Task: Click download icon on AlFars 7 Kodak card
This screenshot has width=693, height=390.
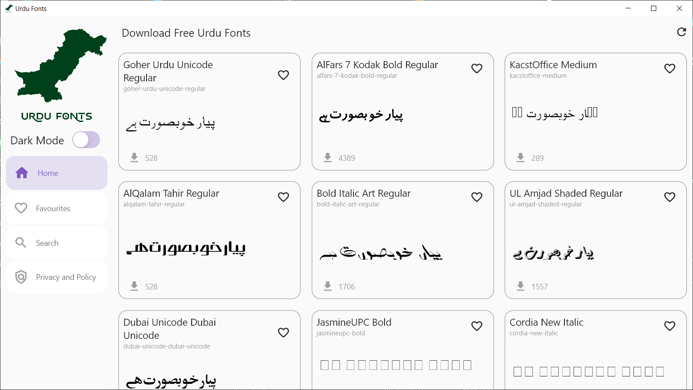Action: coord(328,157)
